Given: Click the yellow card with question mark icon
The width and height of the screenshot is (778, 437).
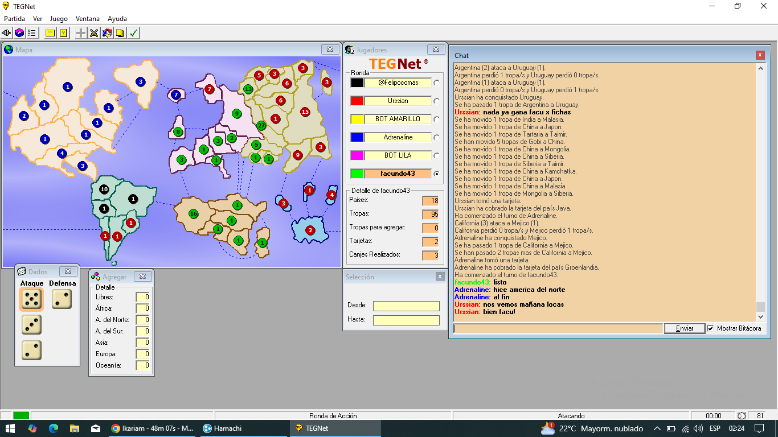Looking at the screenshot, I should click(x=64, y=33).
